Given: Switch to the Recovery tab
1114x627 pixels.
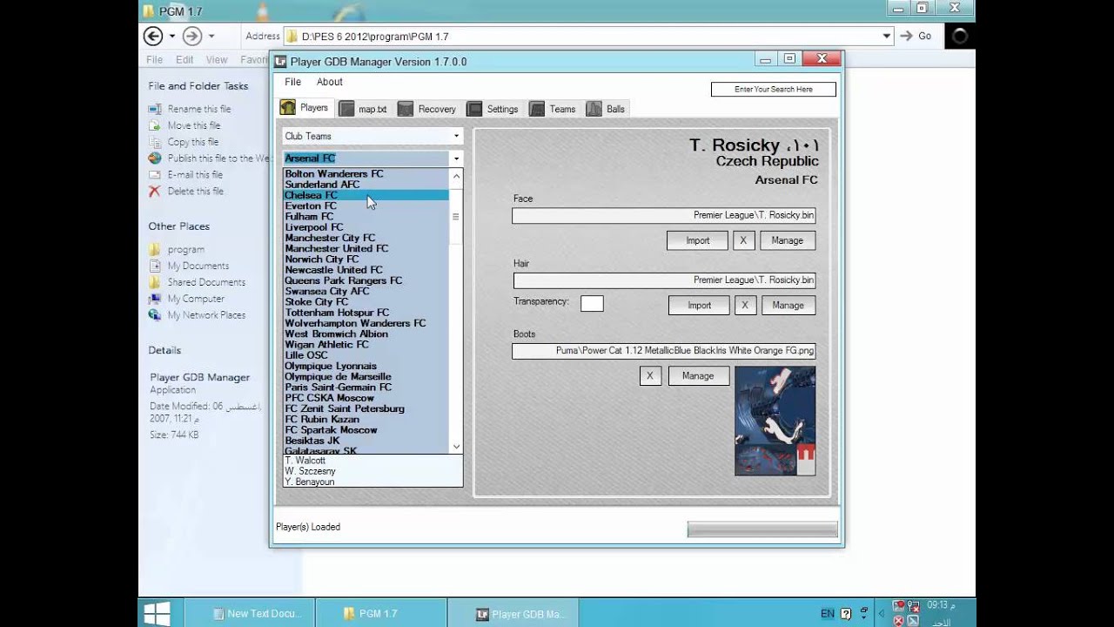Looking at the screenshot, I should pyautogui.click(x=426, y=109).
